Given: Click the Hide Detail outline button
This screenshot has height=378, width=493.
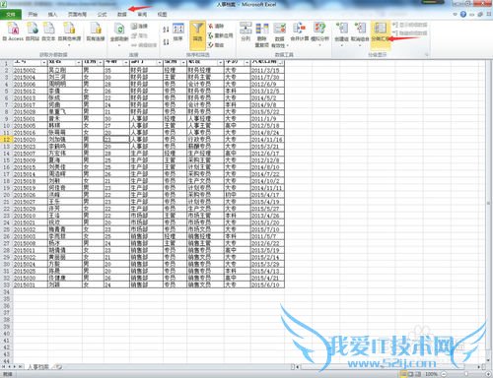Looking at the screenshot, I should point(410,33).
